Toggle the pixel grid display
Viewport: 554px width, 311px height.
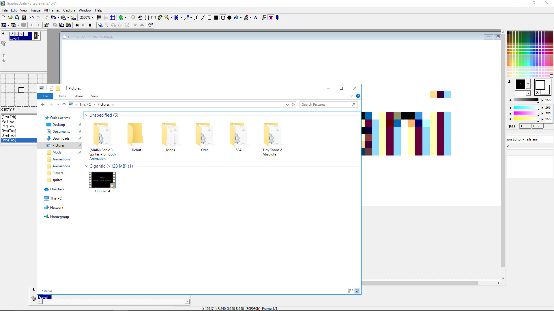tap(99, 17)
